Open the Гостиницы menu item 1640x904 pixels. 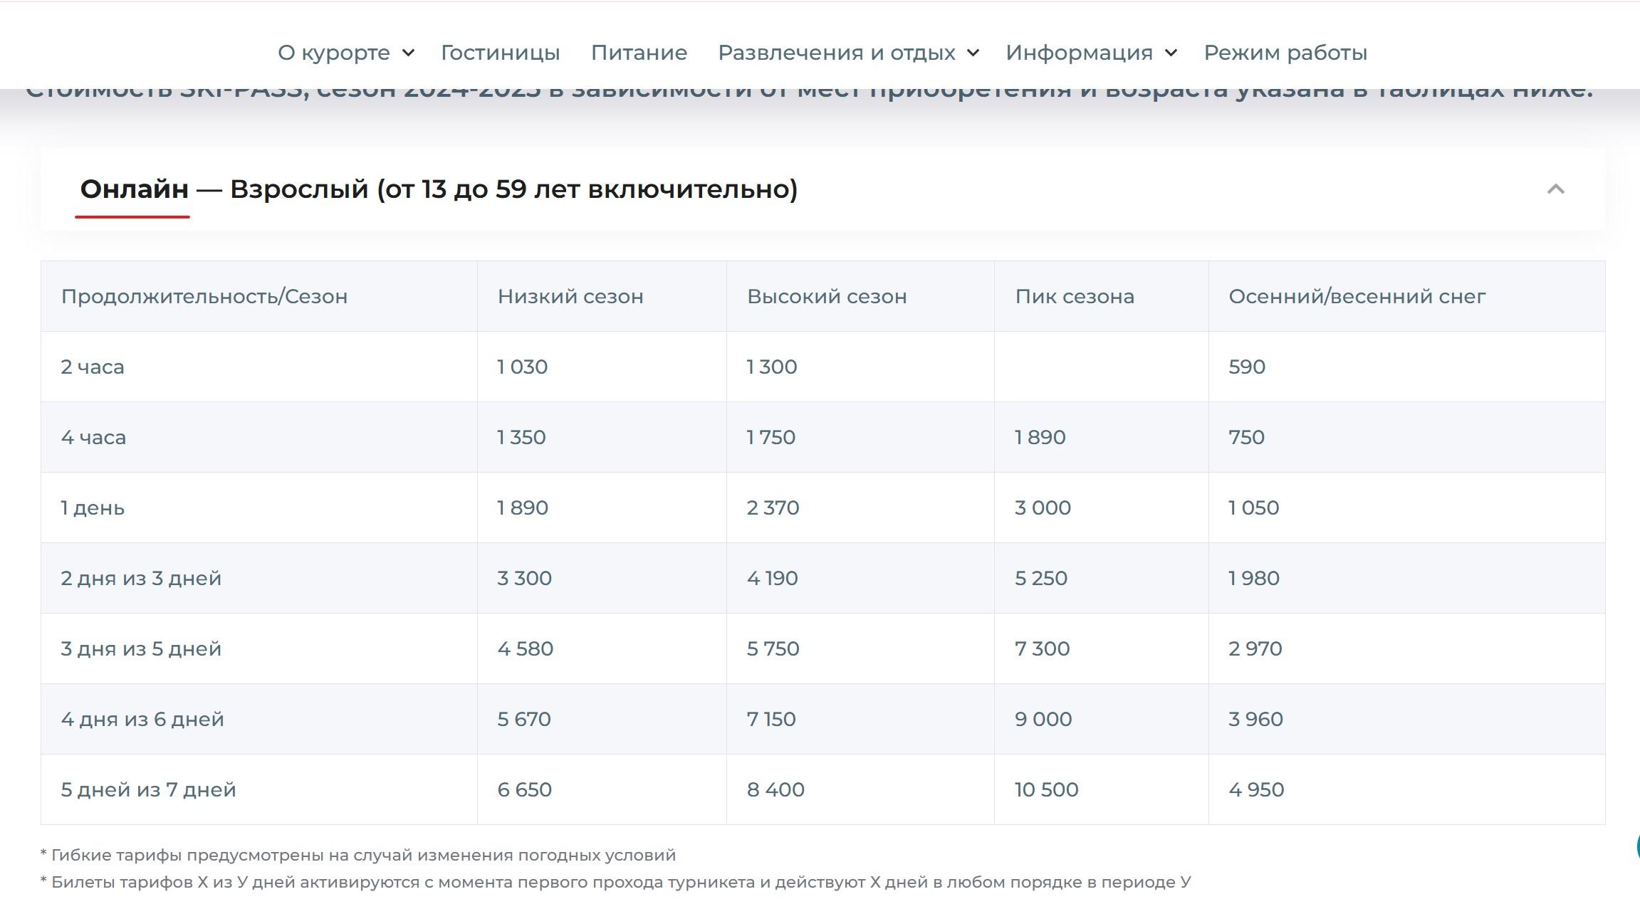(x=500, y=53)
